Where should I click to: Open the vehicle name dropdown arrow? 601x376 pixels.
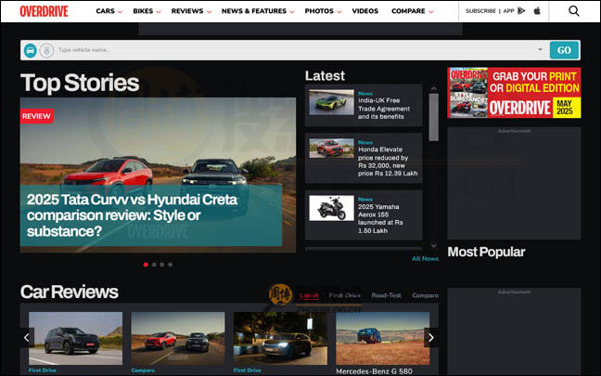(540, 49)
